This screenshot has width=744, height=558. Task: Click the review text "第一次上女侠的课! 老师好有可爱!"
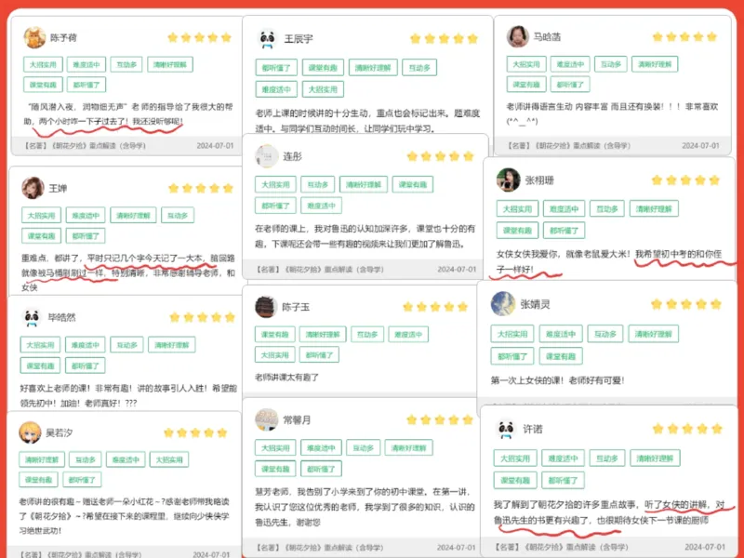point(557,380)
